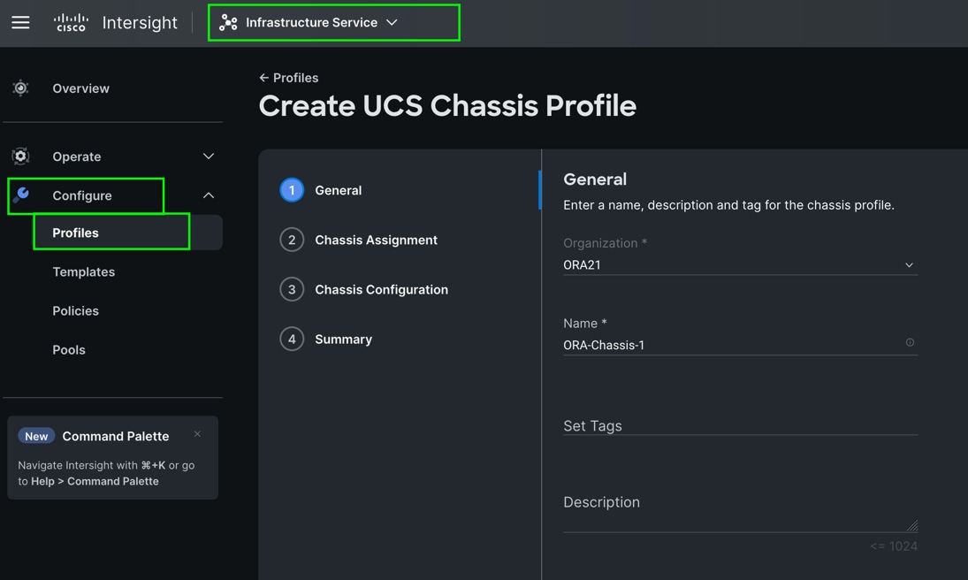
Task: Click the Name field containing ORA-Chassis-1
Action: pos(730,345)
